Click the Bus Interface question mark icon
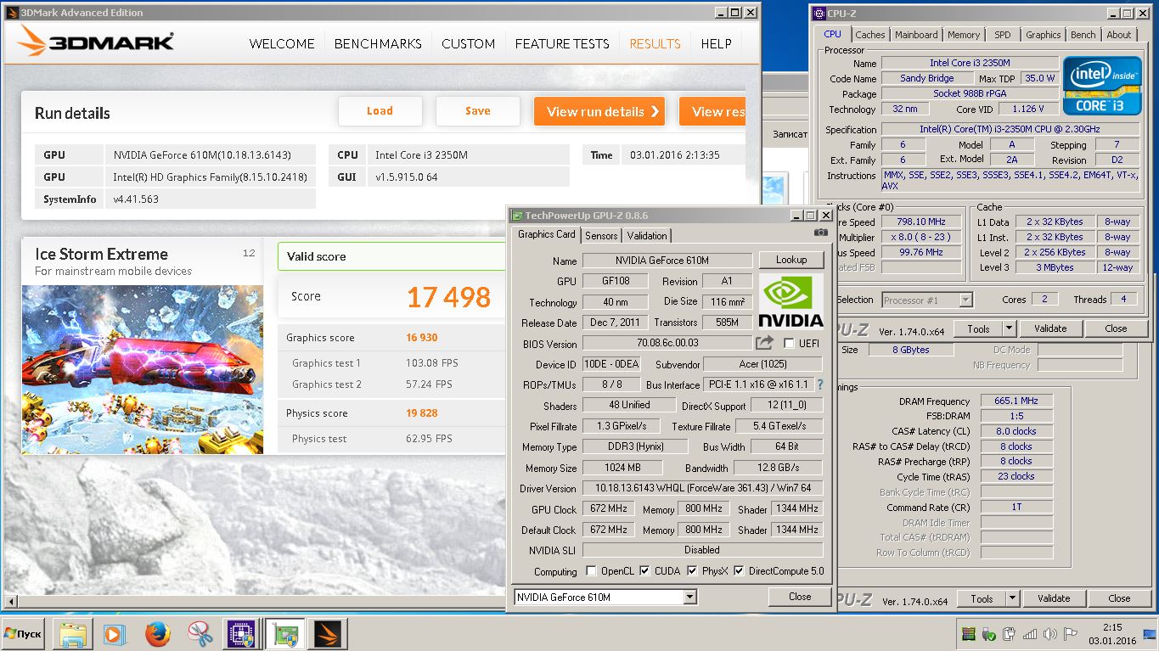1159x651 pixels. (x=820, y=384)
